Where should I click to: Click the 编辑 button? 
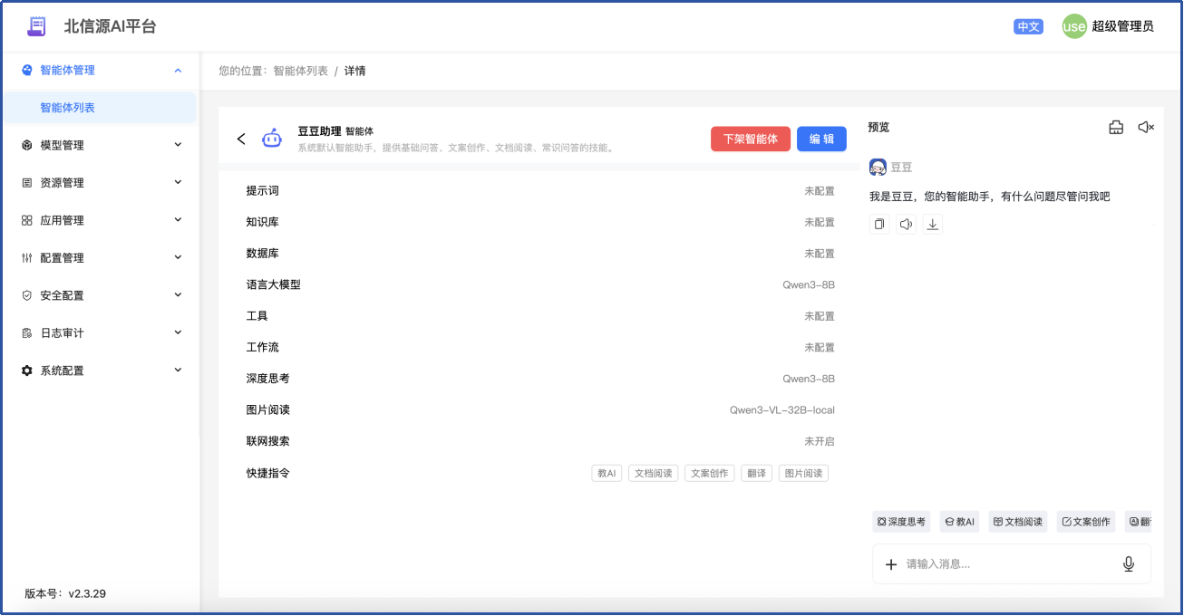click(x=821, y=139)
